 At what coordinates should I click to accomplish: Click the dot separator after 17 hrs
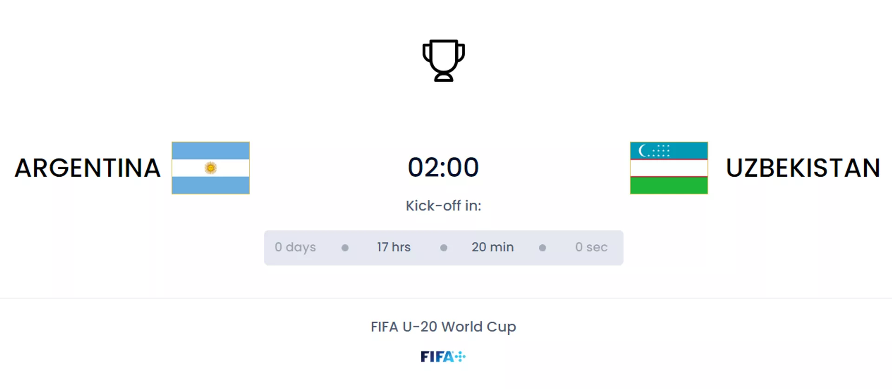444,248
